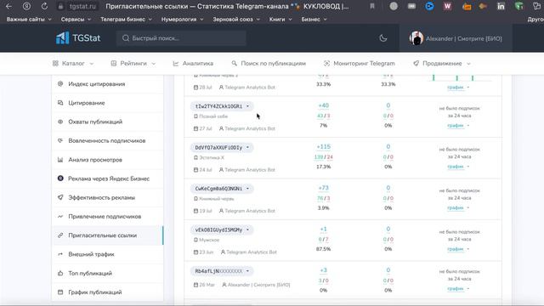Click the +115 subscribers value
This screenshot has width=544, height=306.
tap(323, 147)
